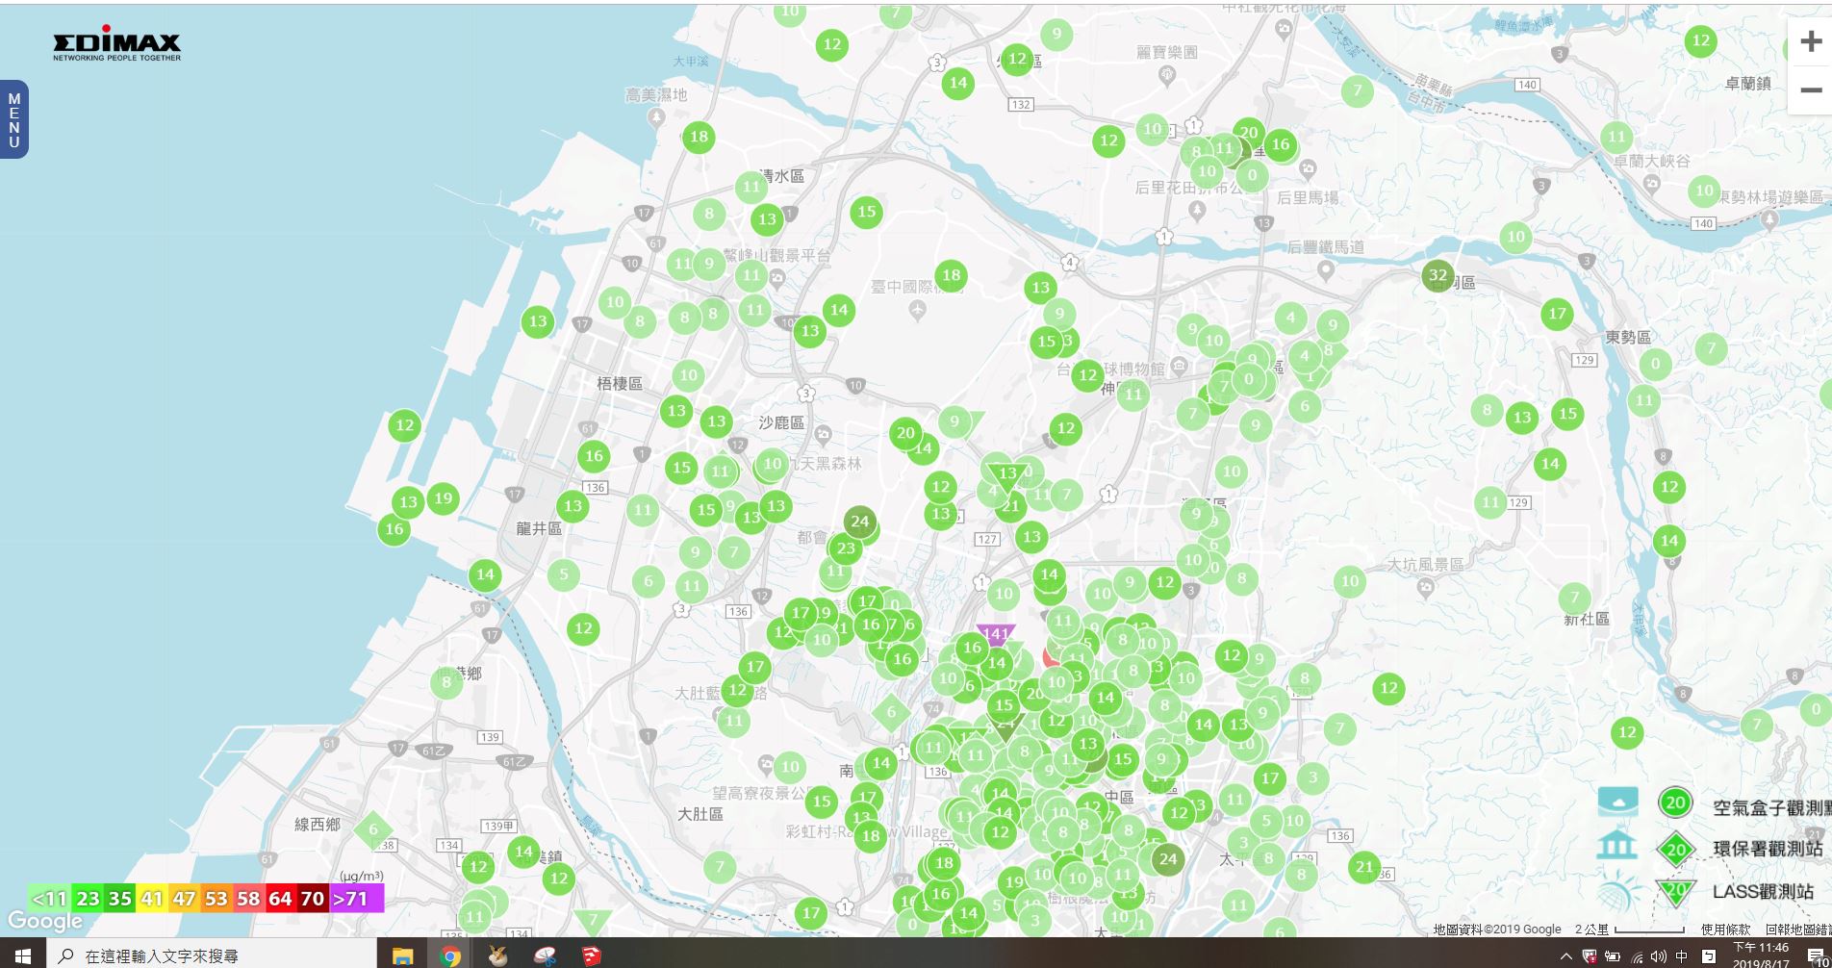Screen dimensions: 1832x968
Task: Open the snipping scissors app in taskbar
Action: pos(545,955)
